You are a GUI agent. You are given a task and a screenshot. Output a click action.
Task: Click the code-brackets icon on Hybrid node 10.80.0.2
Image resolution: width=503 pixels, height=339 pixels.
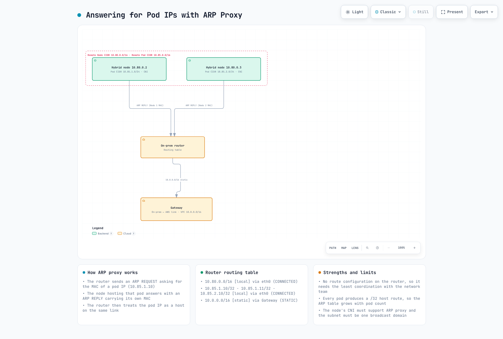pos(95,61)
